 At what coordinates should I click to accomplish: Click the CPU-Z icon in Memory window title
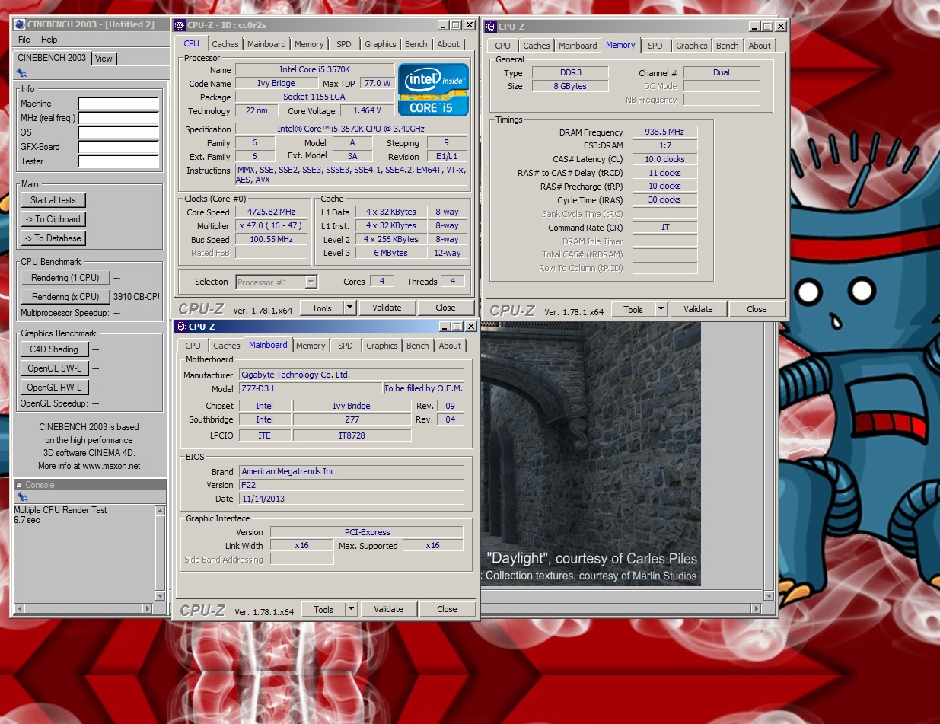pyautogui.click(x=490, y=27)
